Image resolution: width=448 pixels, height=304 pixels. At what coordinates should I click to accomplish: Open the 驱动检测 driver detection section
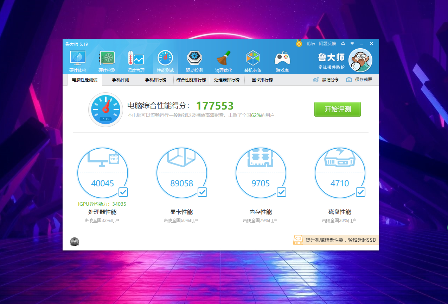click(x=194, y=62)
